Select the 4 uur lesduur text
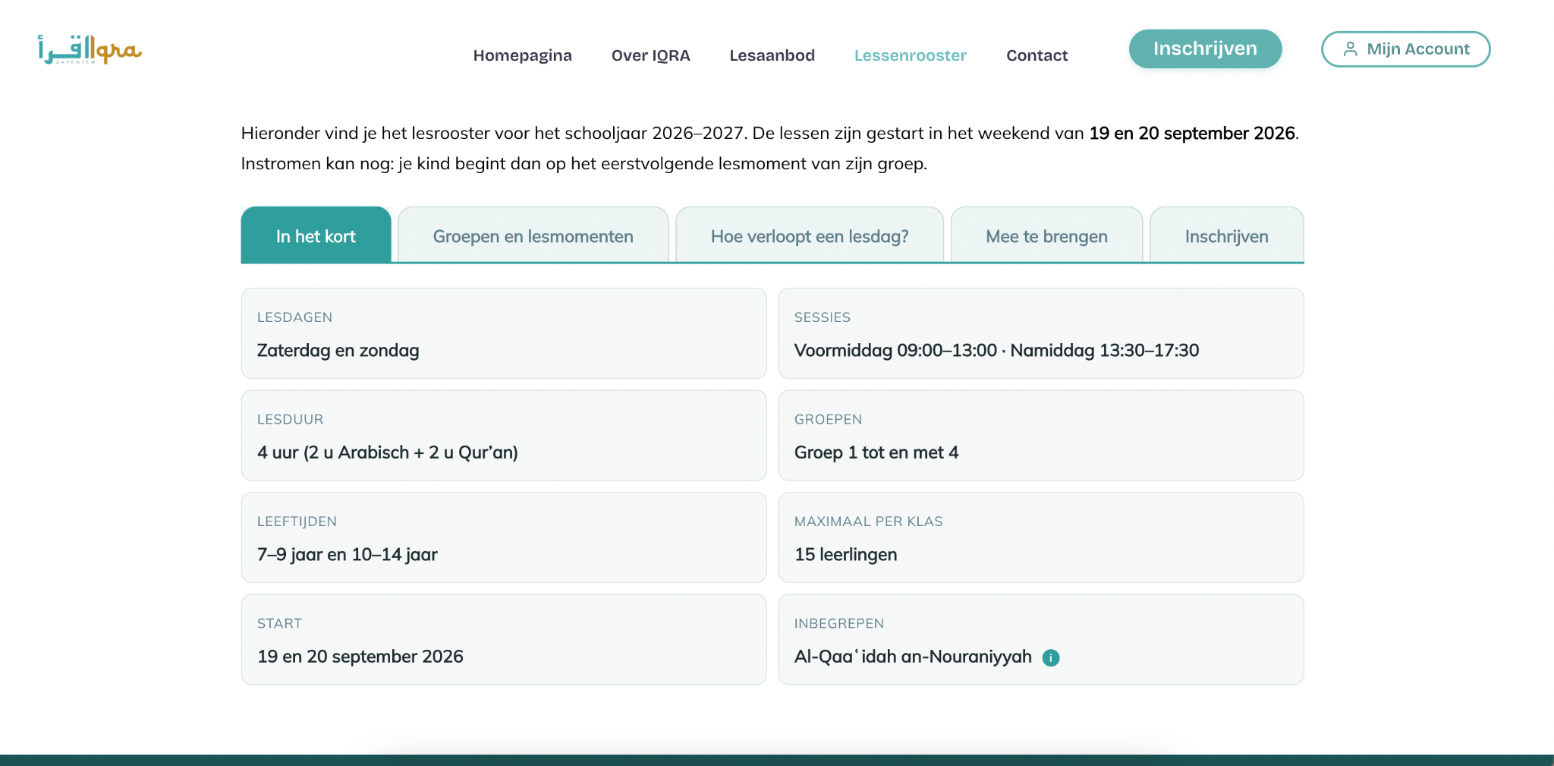The width and height of the screenshot is (1554, 766). 388,452
